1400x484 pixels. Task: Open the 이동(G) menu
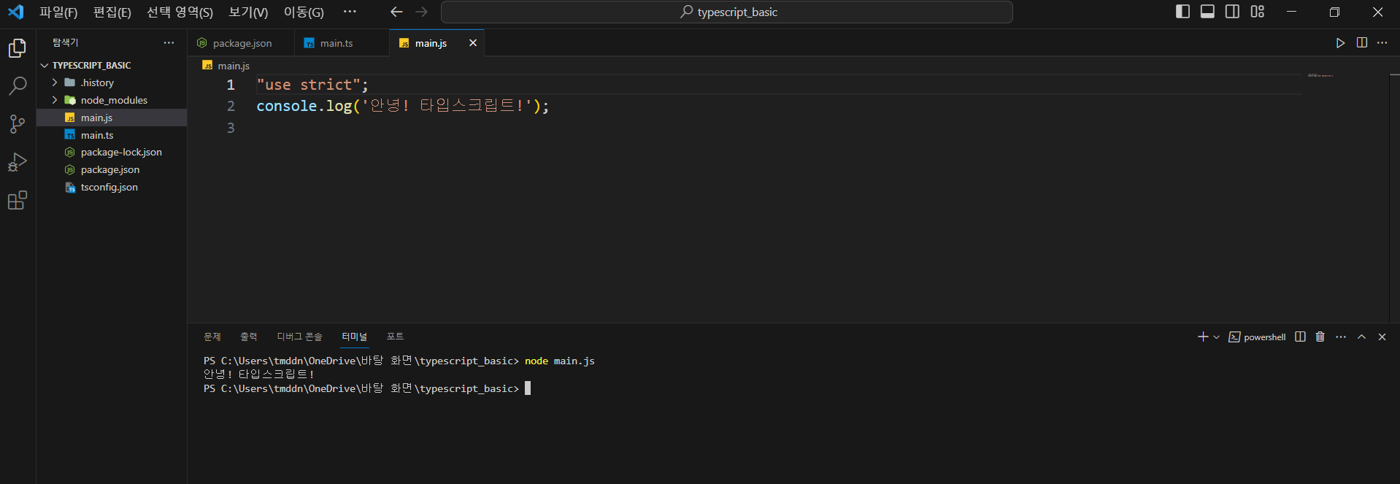coord(304,12)
